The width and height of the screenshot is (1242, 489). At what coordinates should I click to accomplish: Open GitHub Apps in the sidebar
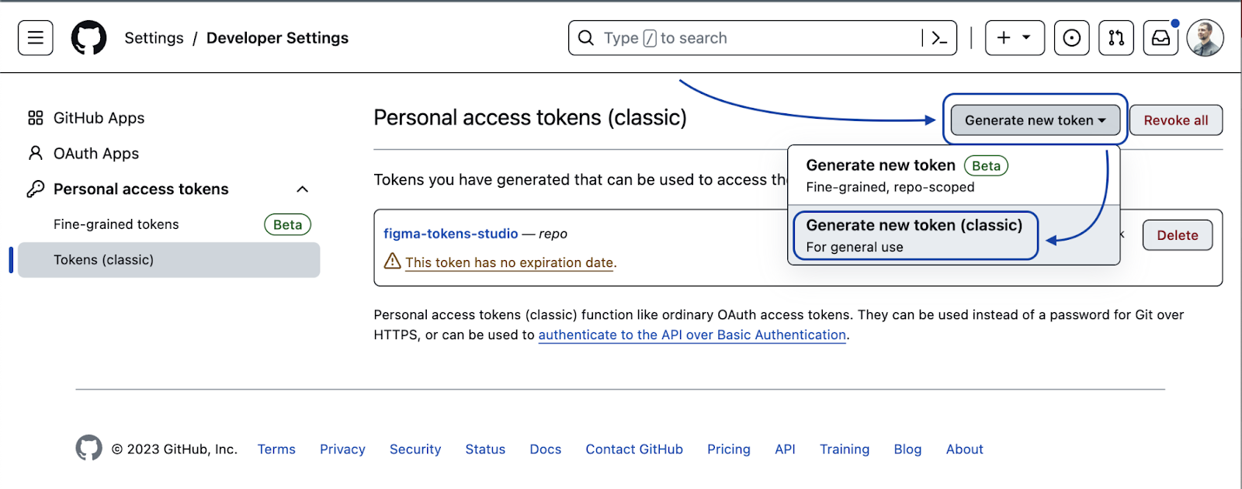pos(86,118)
